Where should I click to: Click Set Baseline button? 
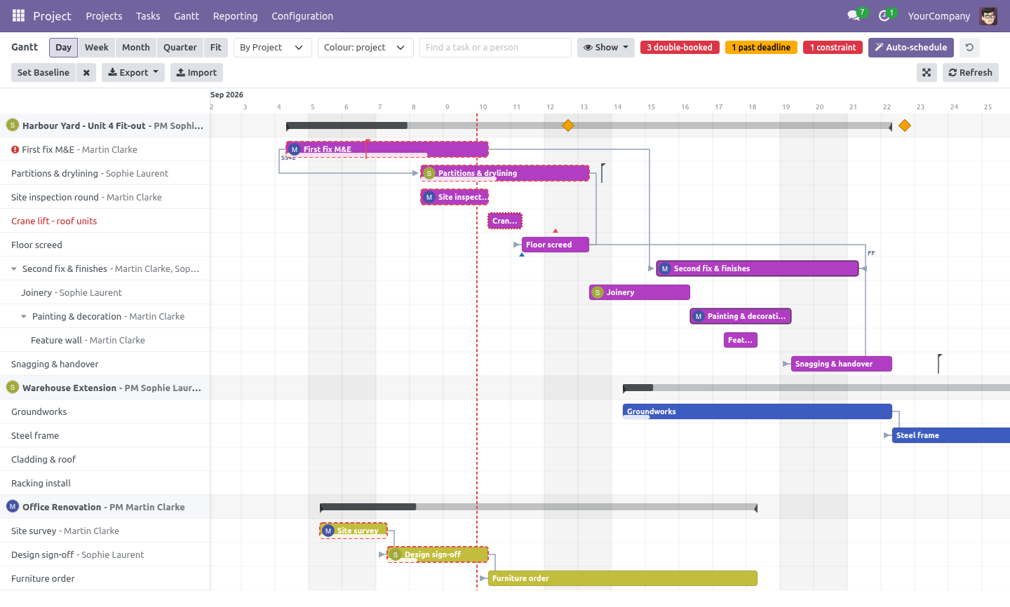tap(43, 73)
